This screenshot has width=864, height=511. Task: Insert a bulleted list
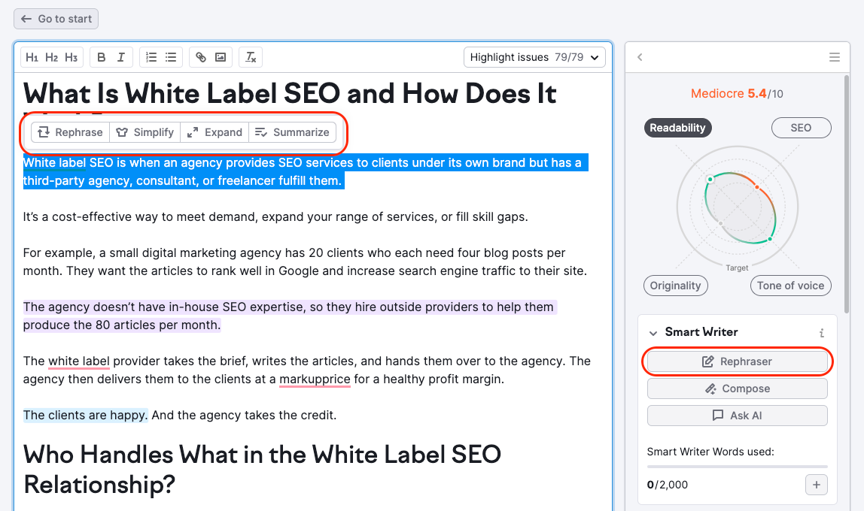[x=171, y=56]
